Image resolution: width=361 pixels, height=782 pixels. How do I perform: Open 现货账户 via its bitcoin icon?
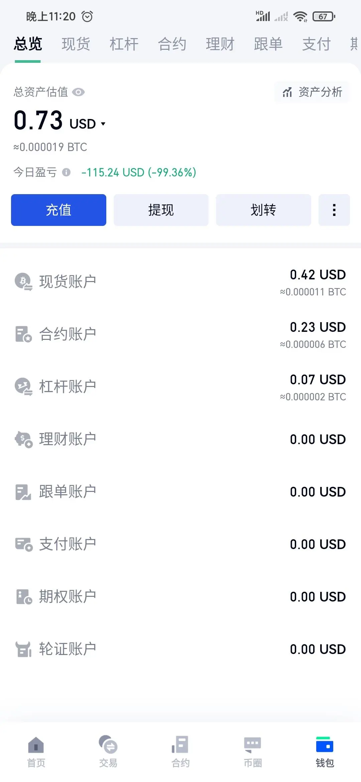23,282
